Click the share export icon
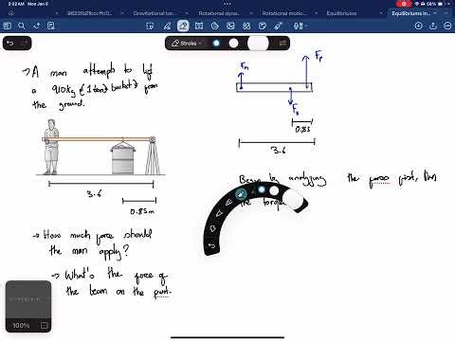The height and width of the screenshot is (341, 455). pos(433,26)
